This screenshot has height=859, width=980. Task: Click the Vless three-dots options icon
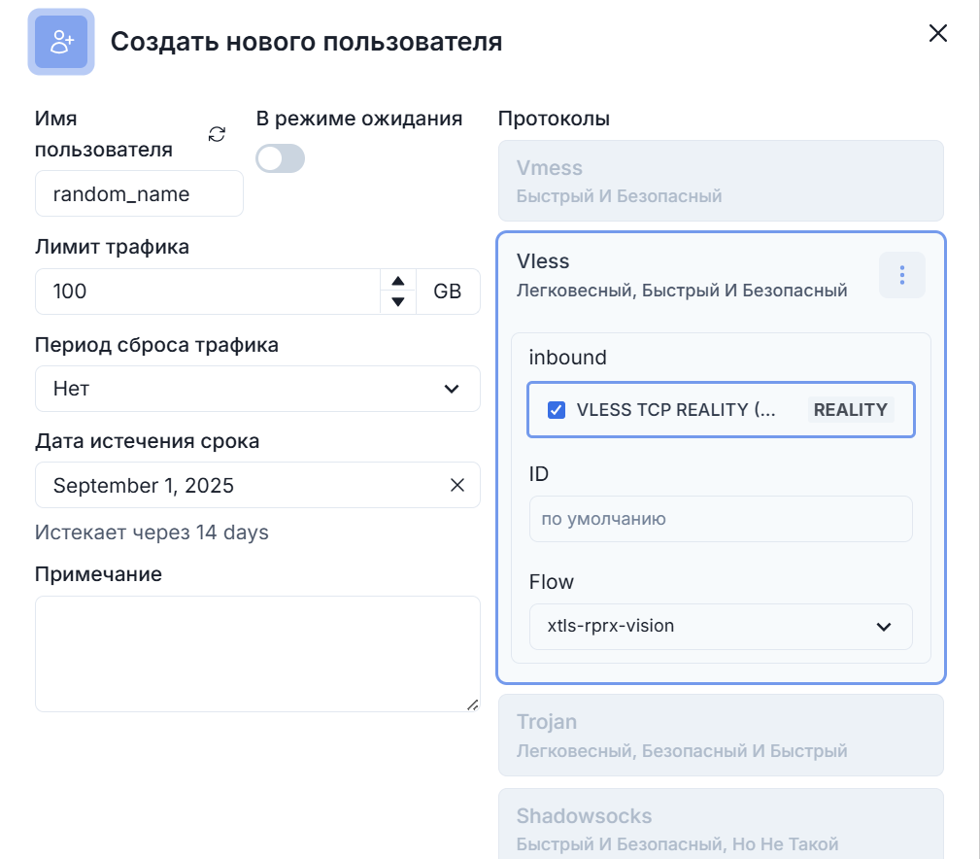(901, 276)
